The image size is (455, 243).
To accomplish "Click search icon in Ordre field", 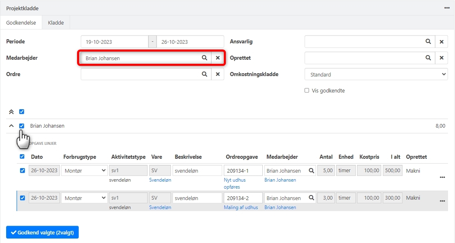I will click(x=204, y=74).
